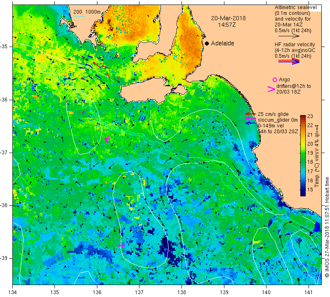
Task: Click the magenta Argo circle symbol in legend
Action: [x=275, y=80]
